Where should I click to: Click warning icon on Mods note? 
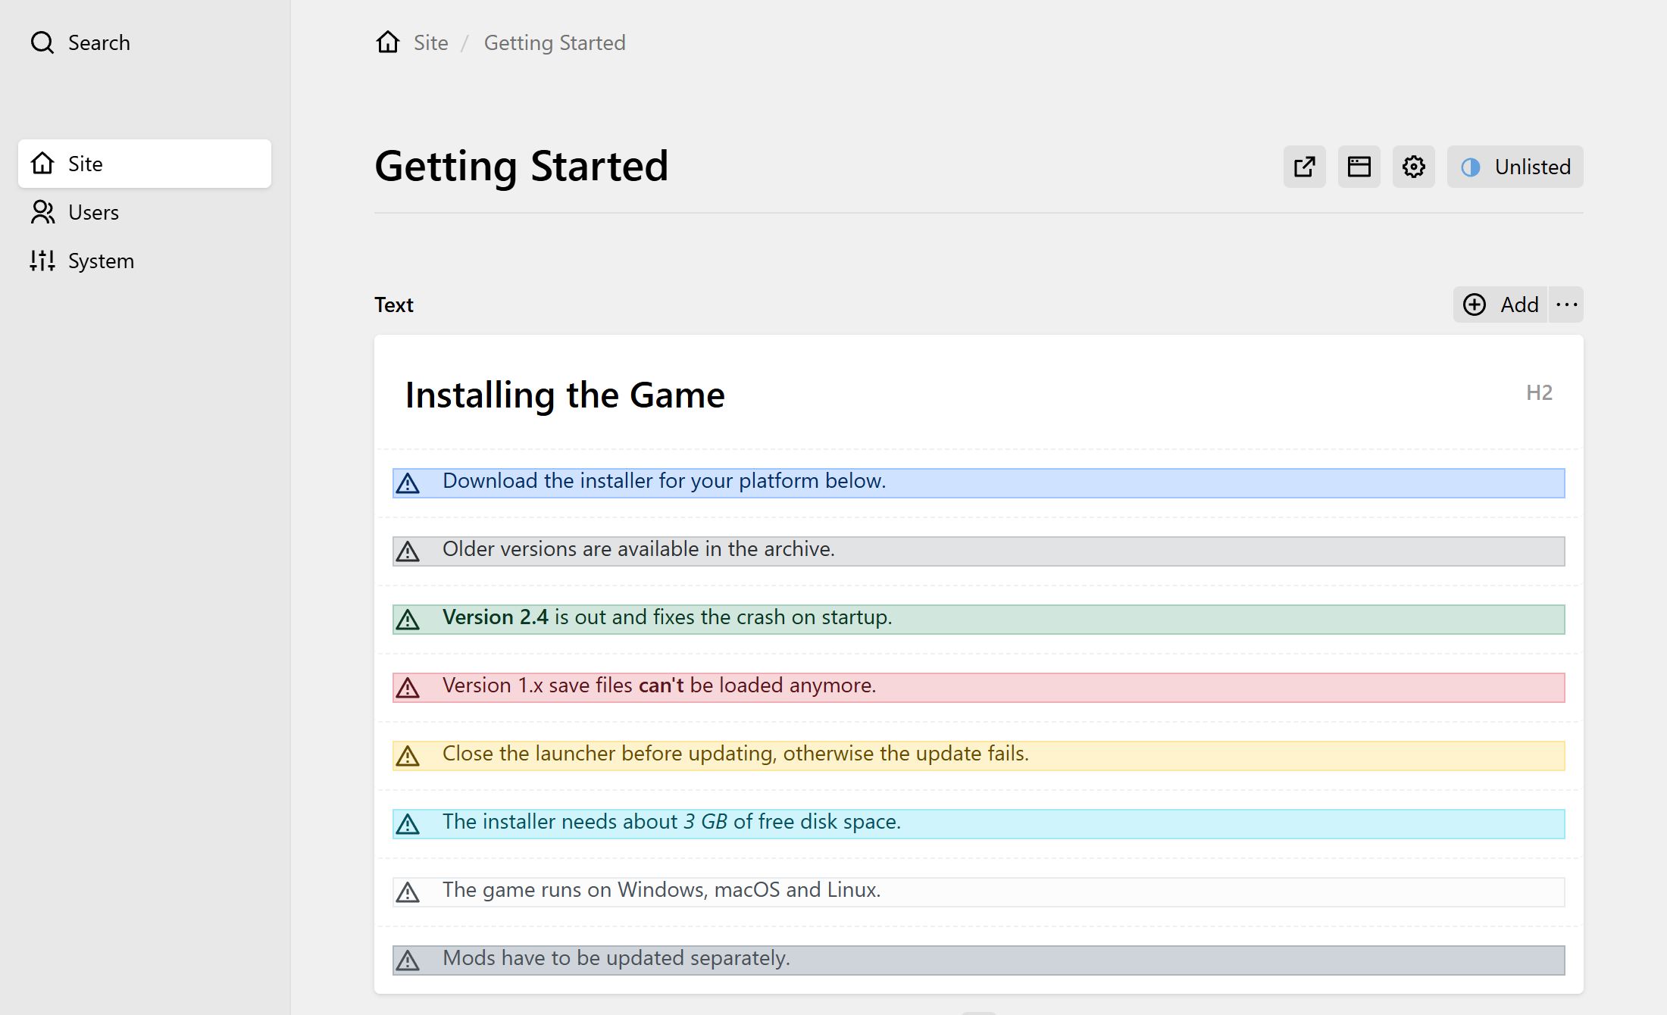click(408, 960)
